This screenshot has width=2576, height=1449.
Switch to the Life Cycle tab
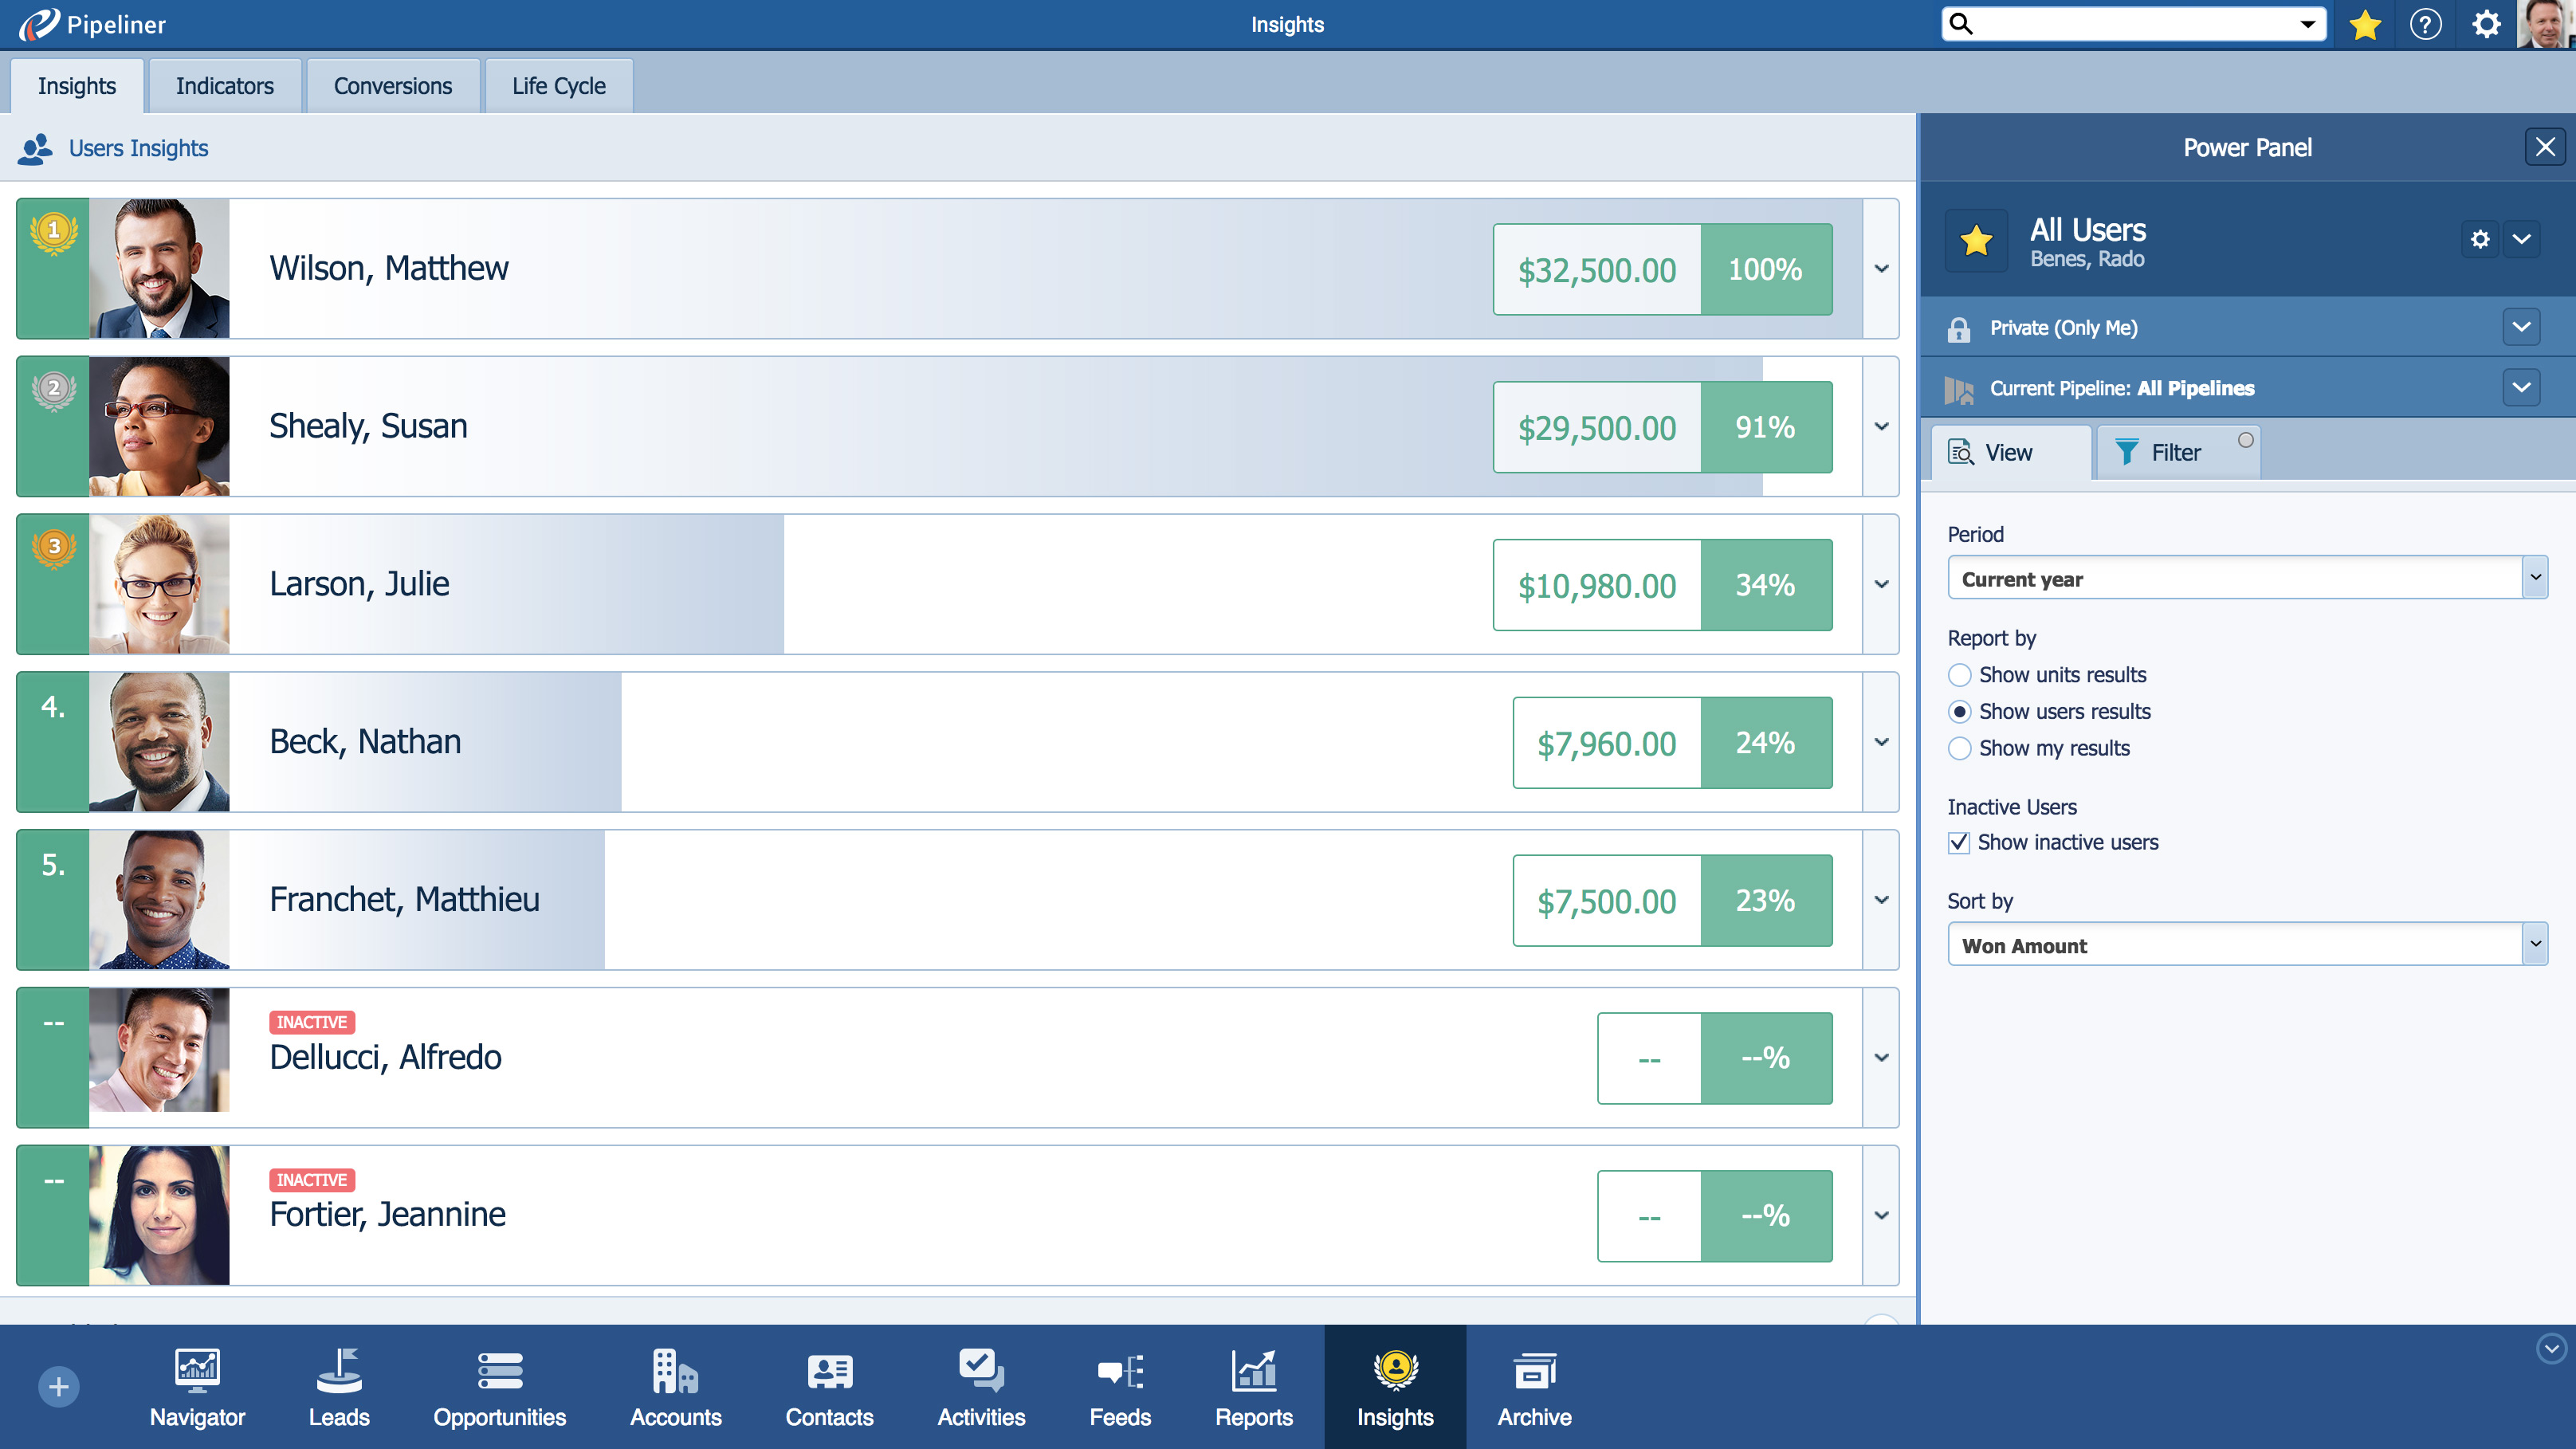[558, 86]
